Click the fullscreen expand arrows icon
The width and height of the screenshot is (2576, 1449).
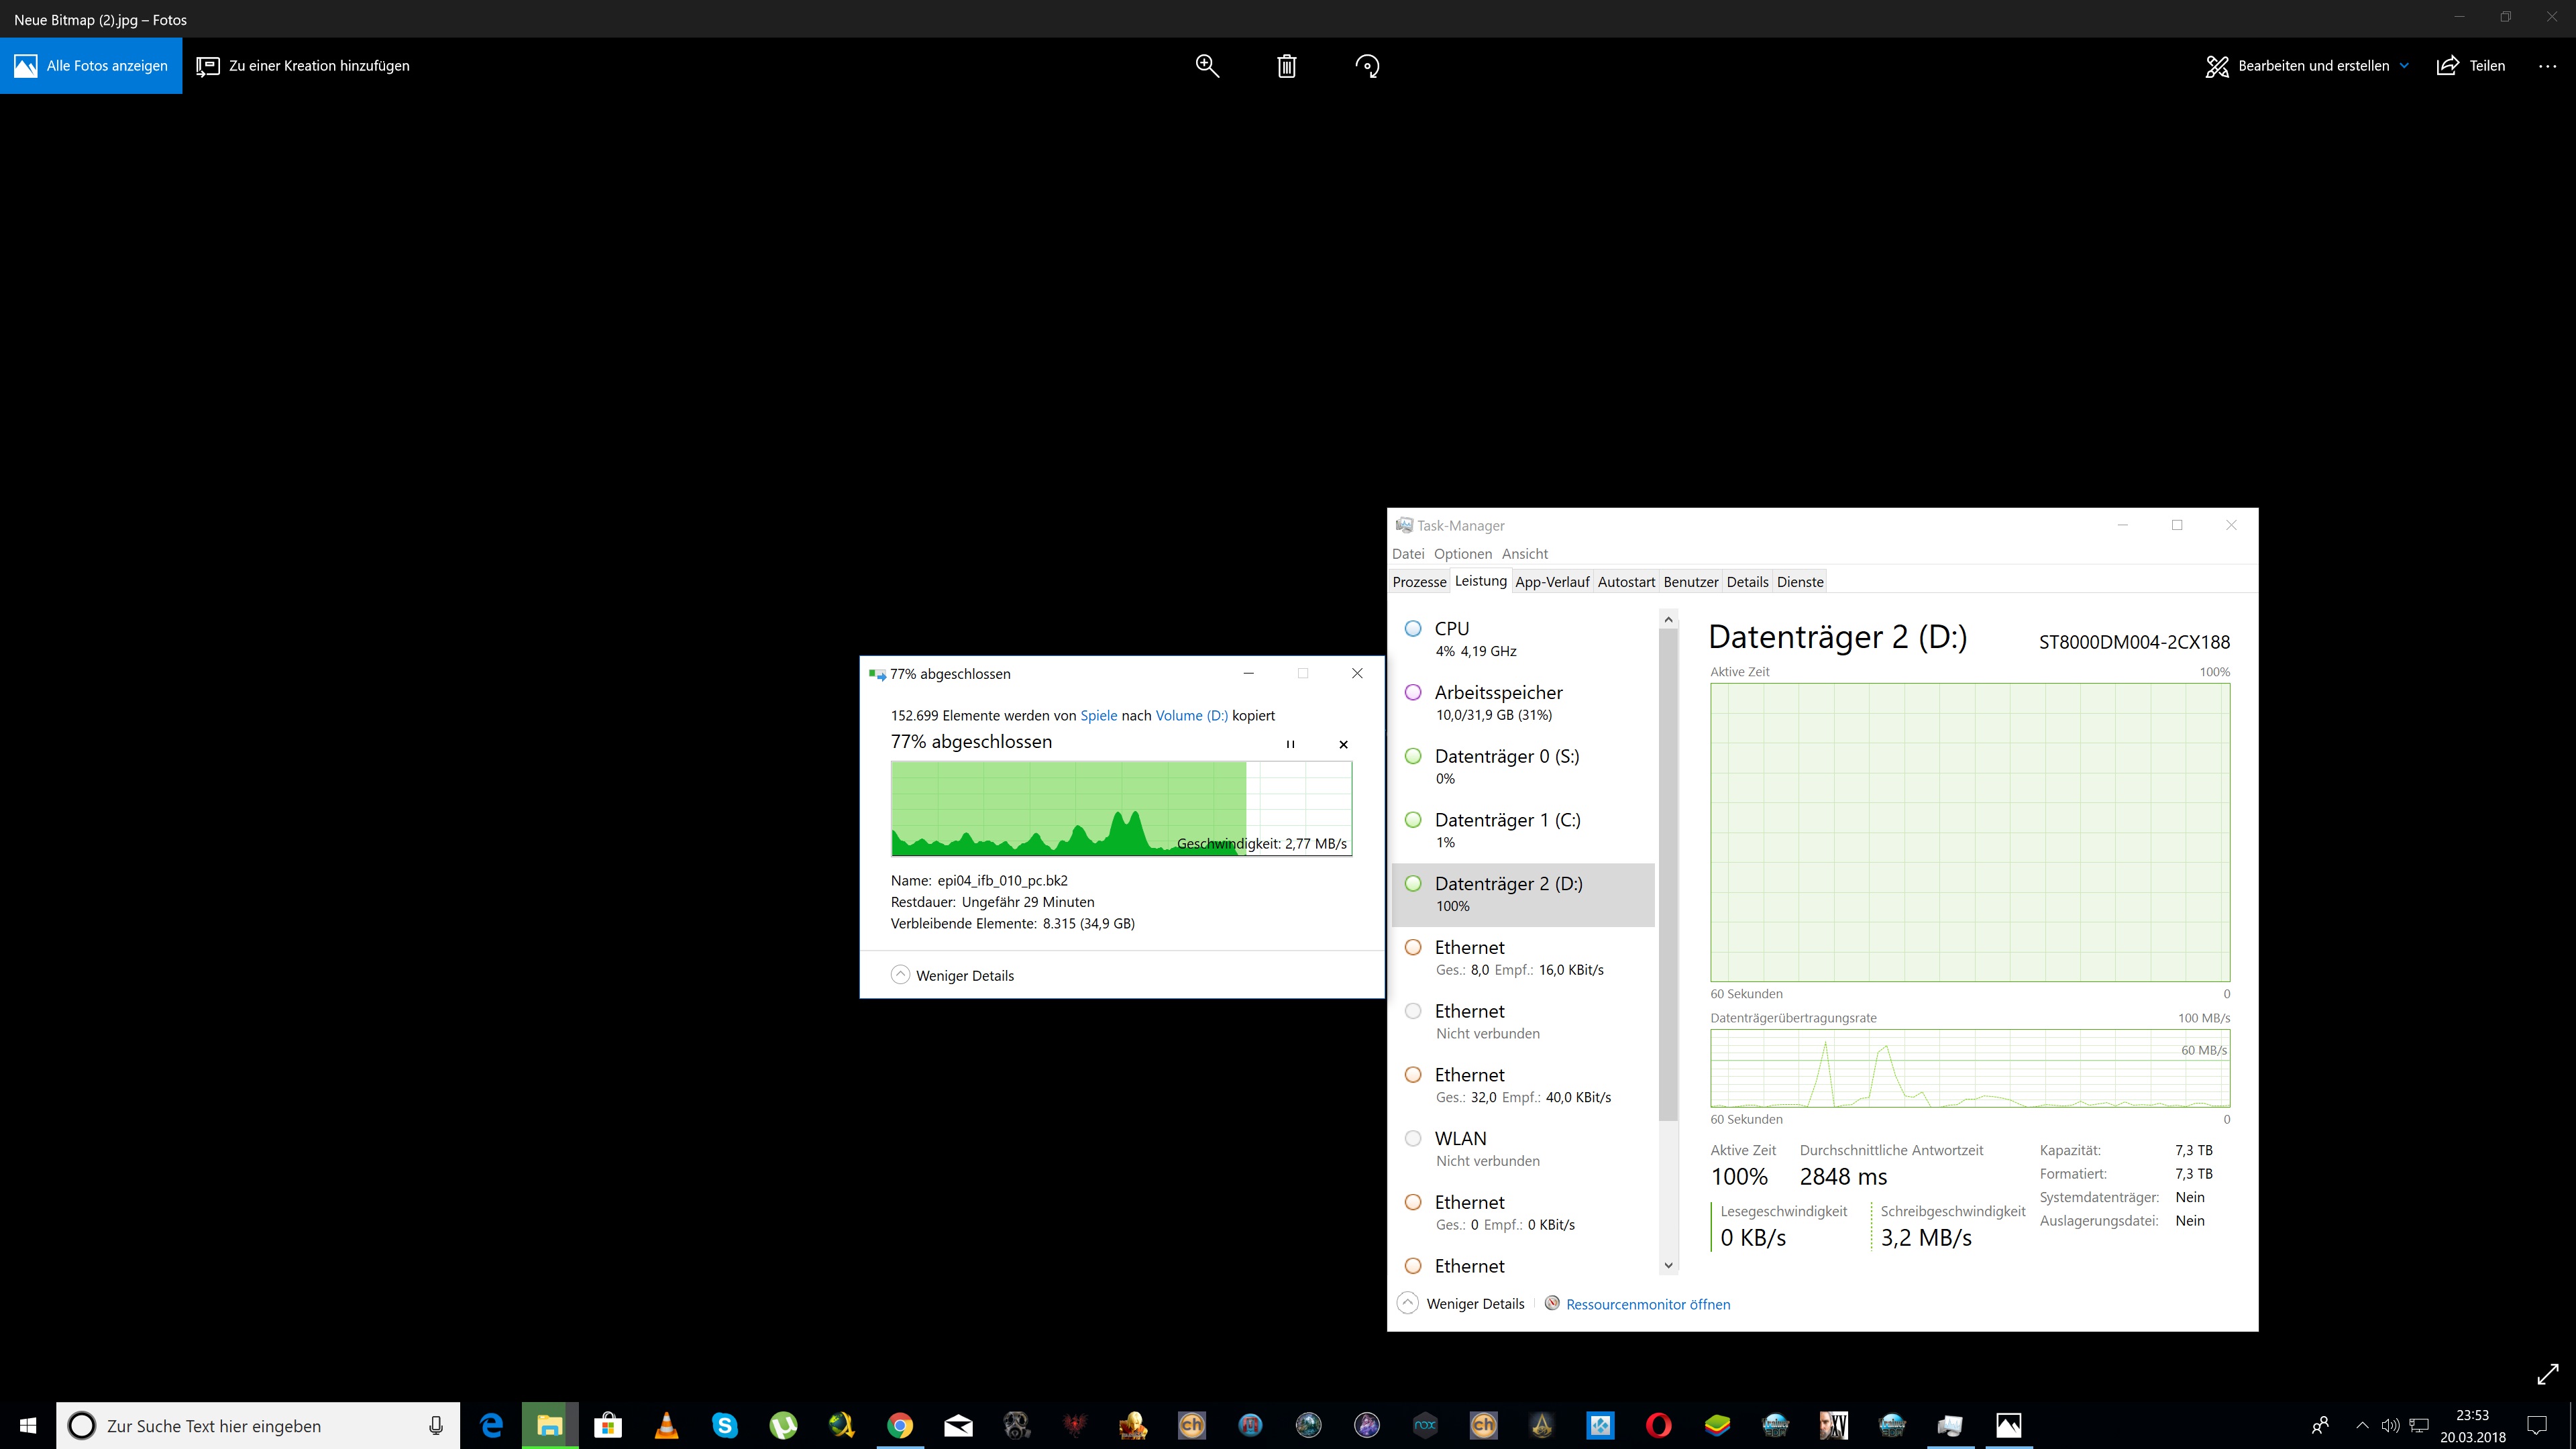[x=2547, y=1375]
